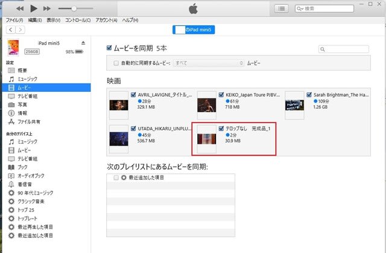Uncheck the UTADA_HIKARU movie checkbox
The height and width of the screenshot is (253, 386).
click(133, 129)
